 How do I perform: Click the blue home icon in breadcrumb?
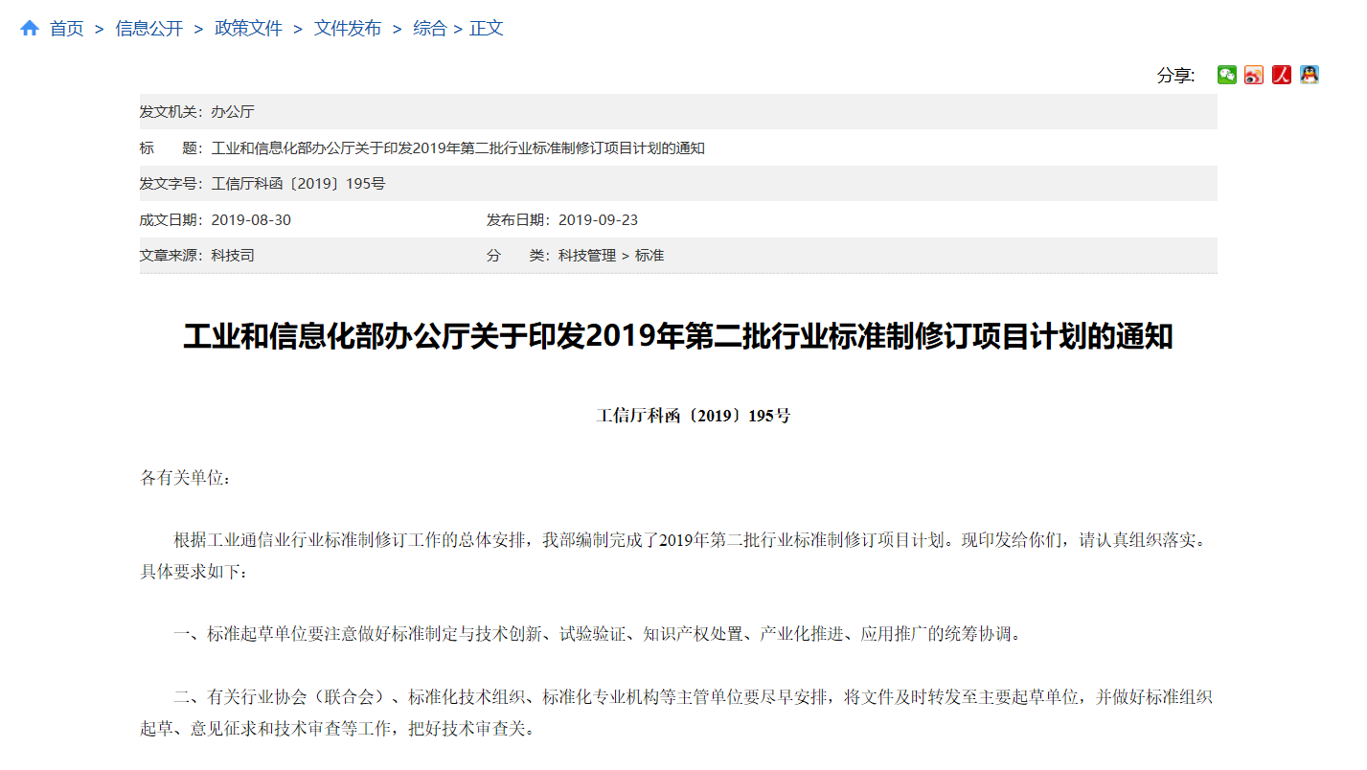click(30, 29)
